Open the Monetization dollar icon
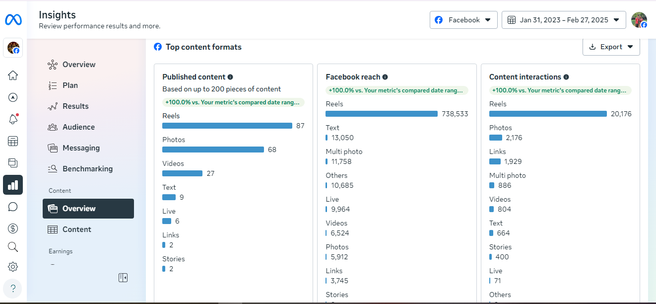656x304 pixels. (13, 228)
